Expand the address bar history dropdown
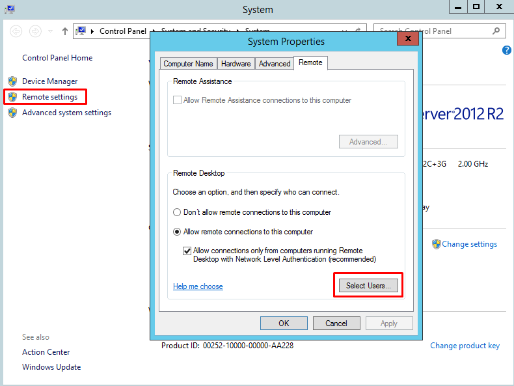This screenshot has height=386, width=514. coord(344,30)
